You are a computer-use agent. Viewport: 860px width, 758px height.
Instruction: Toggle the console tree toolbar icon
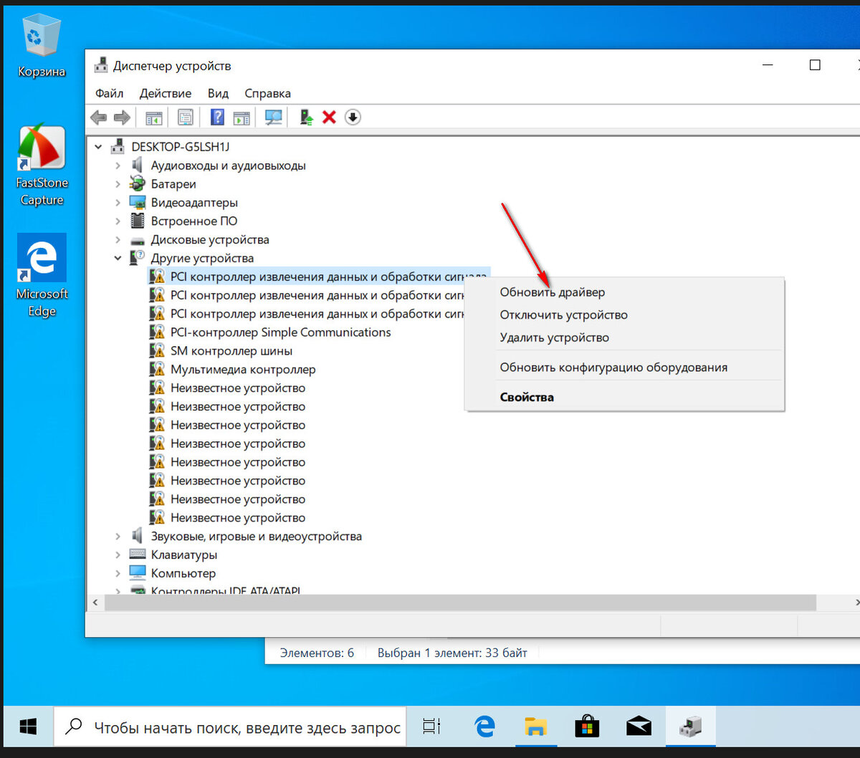pos(154,117)
